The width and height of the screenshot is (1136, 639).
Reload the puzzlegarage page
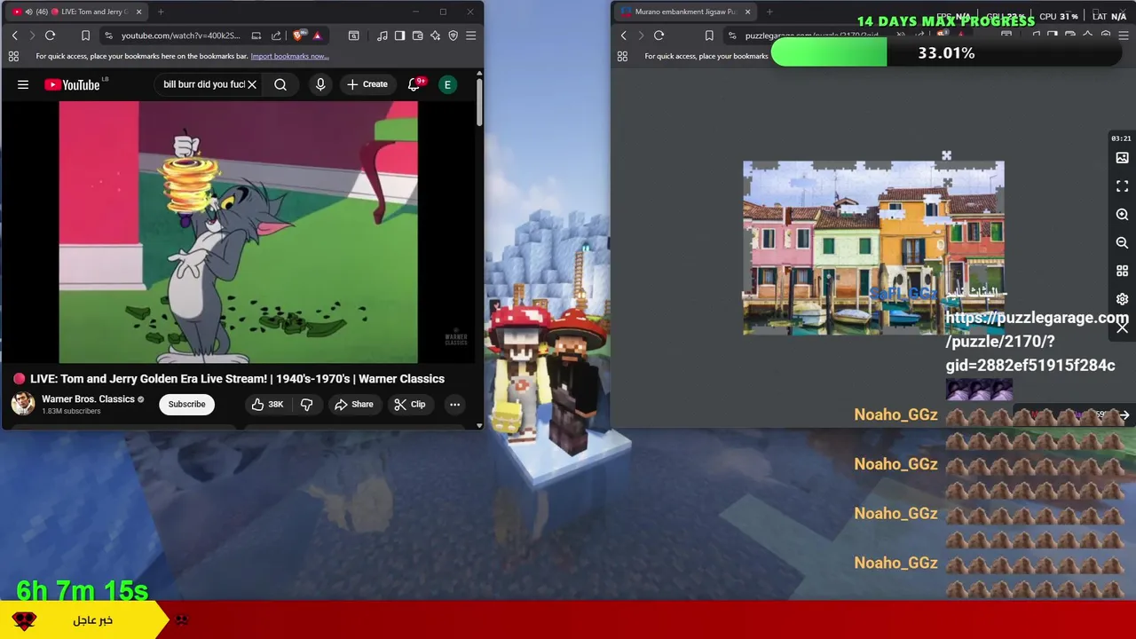[x=659, y=35]
